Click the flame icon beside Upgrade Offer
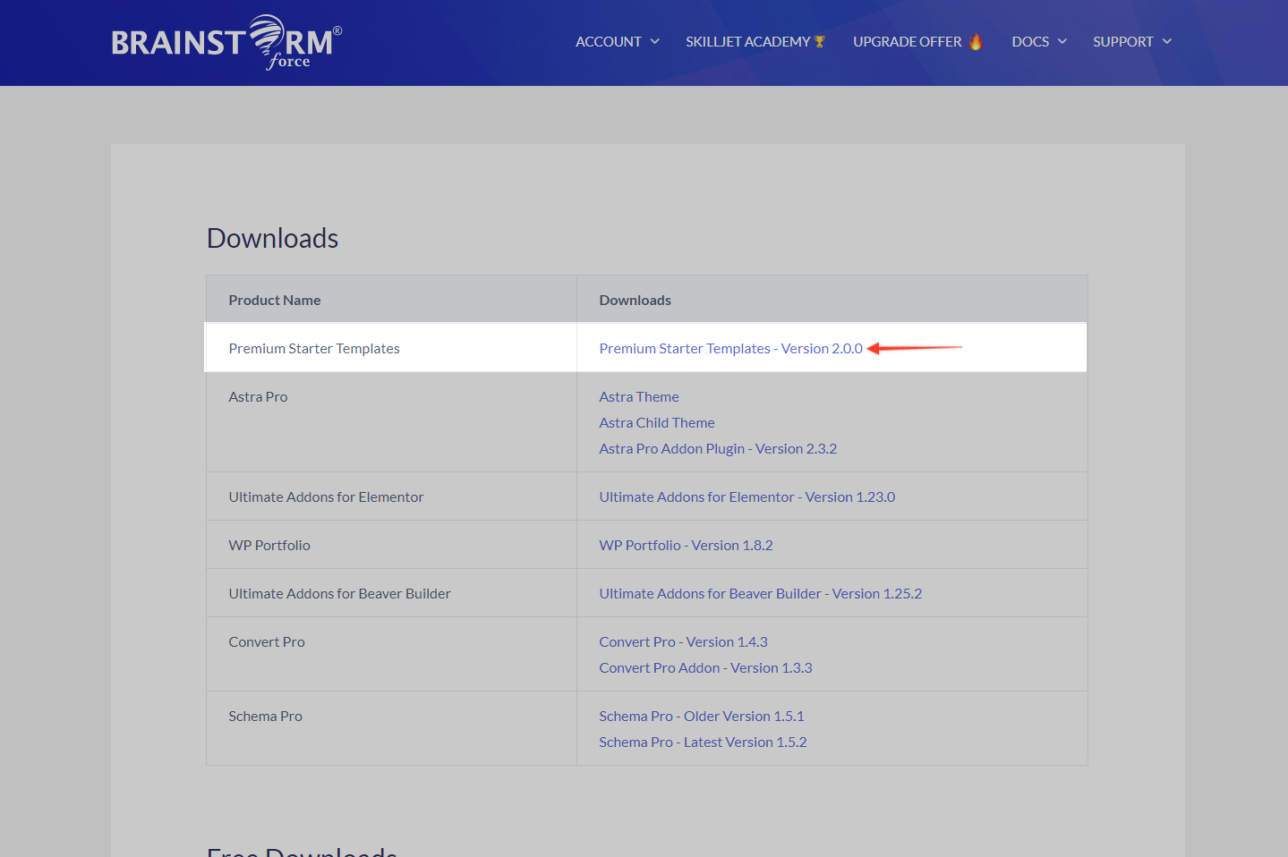The width and height of the screenshot is (1288, 857). coord(976,41)
